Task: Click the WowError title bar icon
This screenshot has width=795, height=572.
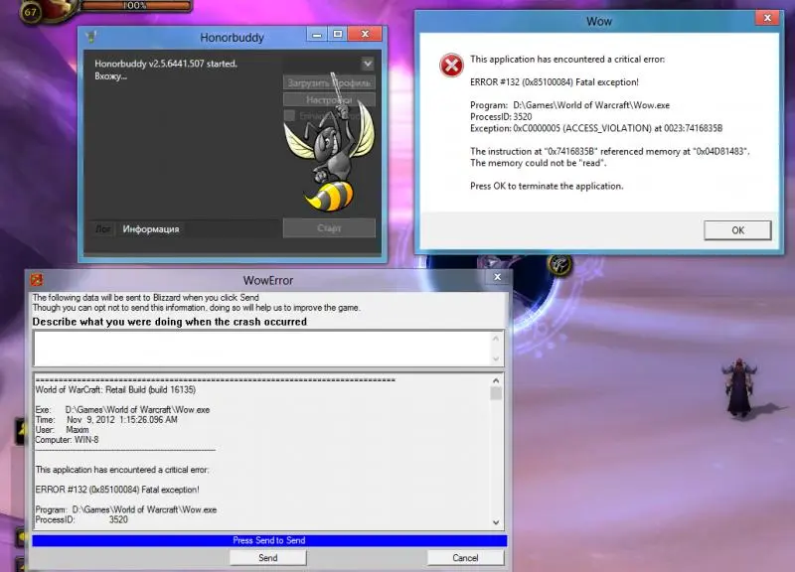Action: 37,280
